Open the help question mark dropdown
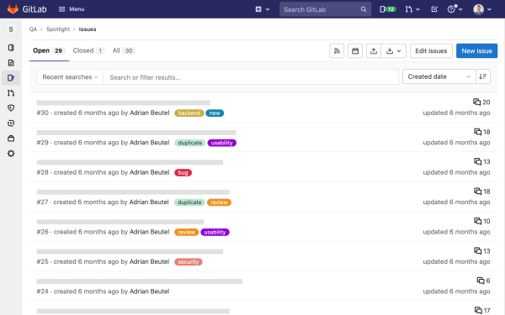 pyautogui.click(x=454, y=9)
